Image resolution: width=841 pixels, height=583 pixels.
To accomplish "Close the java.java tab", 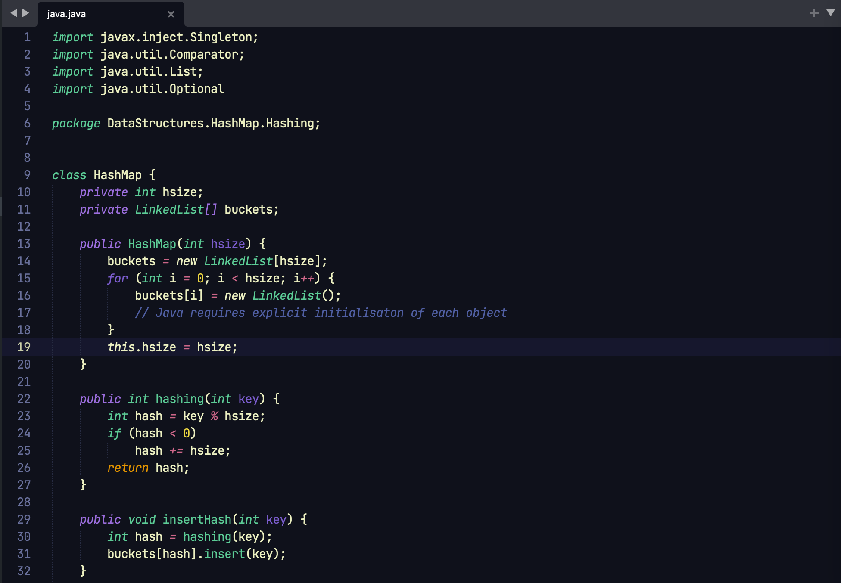I will point(171,14).
